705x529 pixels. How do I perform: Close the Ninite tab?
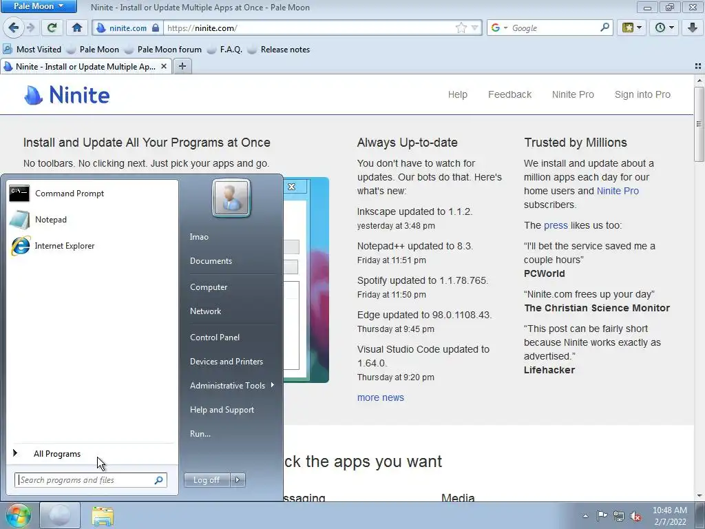pos(164,67)
